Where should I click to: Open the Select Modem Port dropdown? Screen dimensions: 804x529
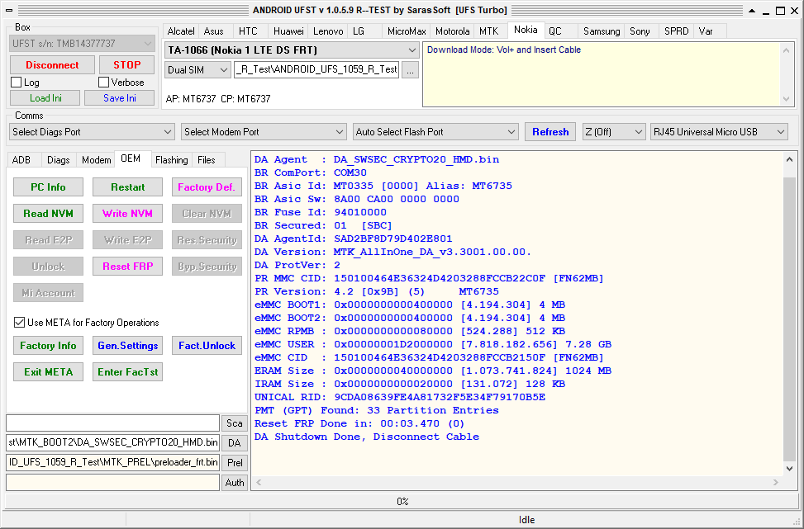point(264,131)
